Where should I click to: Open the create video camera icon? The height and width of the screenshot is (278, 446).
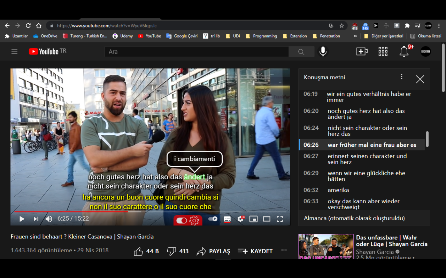(362, 51)
